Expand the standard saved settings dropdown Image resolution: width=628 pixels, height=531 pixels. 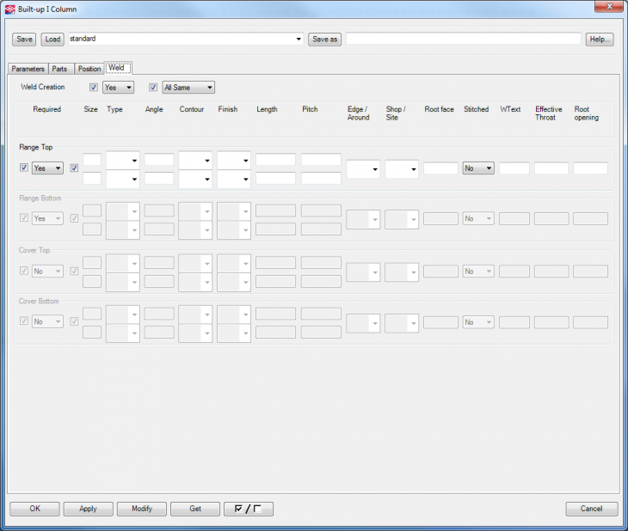tap(299, 40)
